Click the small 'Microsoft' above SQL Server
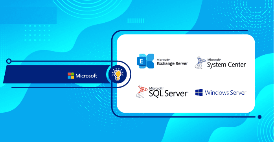 (156, 88)
